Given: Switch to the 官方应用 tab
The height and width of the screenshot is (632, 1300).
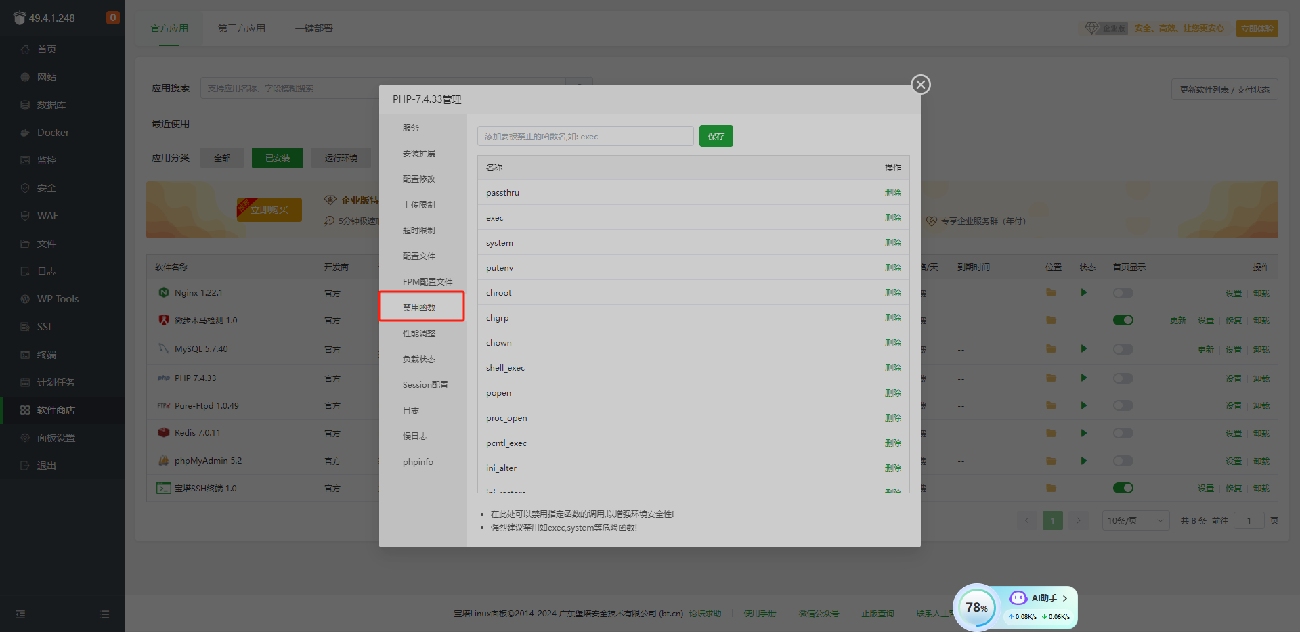Looking at the screenshot, I should [169, 28].
